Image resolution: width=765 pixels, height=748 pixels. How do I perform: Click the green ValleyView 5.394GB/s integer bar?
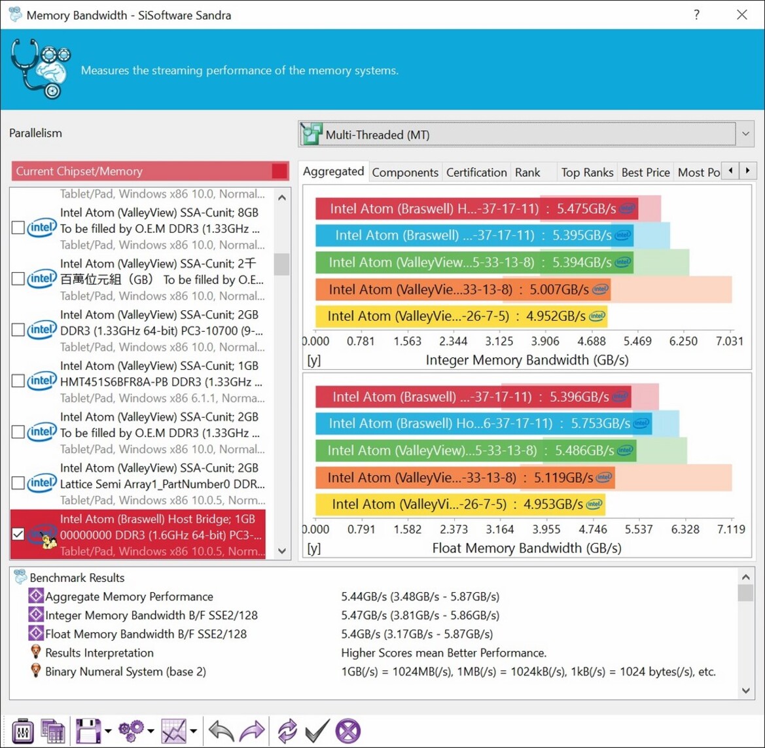click(x=474, y=262)
